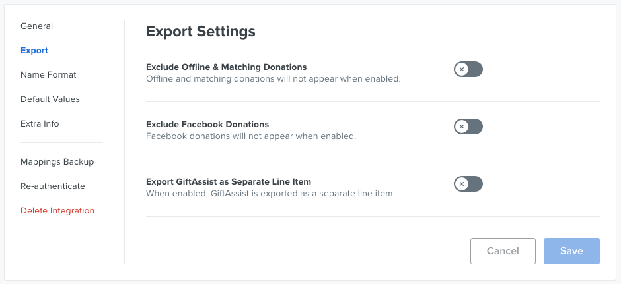The height and width of the screenshot is (284, 621).
Task: Turn on Exclude Facebook Donations switch
Action: pos(468,127)
